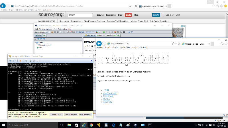This screenshot has width=228, height=128.
Task: Pause the VM in VMware Player
Action: (20, 61)
